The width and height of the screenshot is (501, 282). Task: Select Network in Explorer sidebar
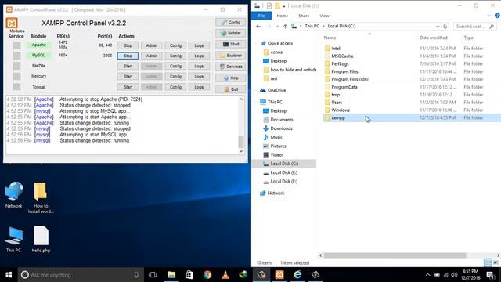click(x=276, y=193)
